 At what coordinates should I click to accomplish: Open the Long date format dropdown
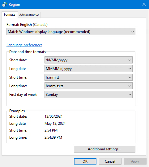click(88, 69)
